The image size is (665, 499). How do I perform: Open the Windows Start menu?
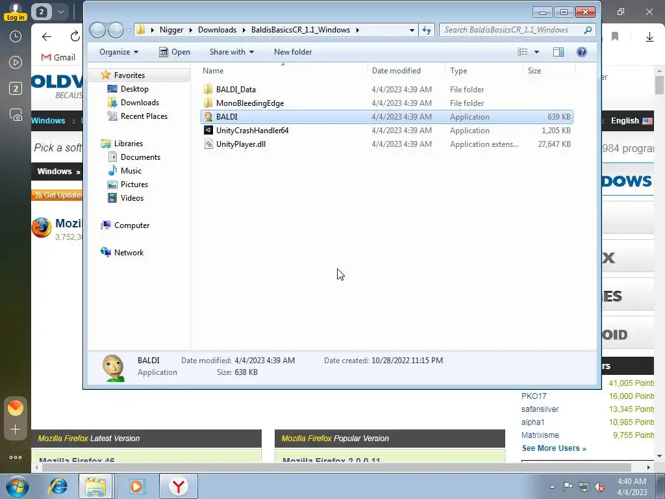17,486
